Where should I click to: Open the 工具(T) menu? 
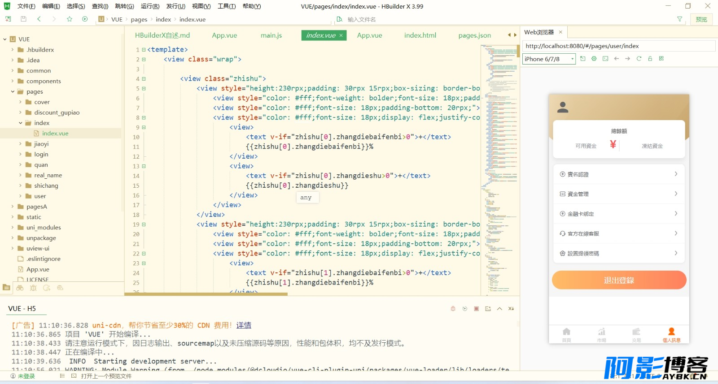(x=226, y=6)
